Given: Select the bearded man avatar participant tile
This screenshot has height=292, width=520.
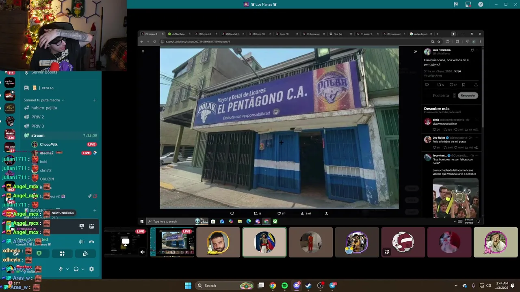Looking at the screenshot, I should pos(218,242).
